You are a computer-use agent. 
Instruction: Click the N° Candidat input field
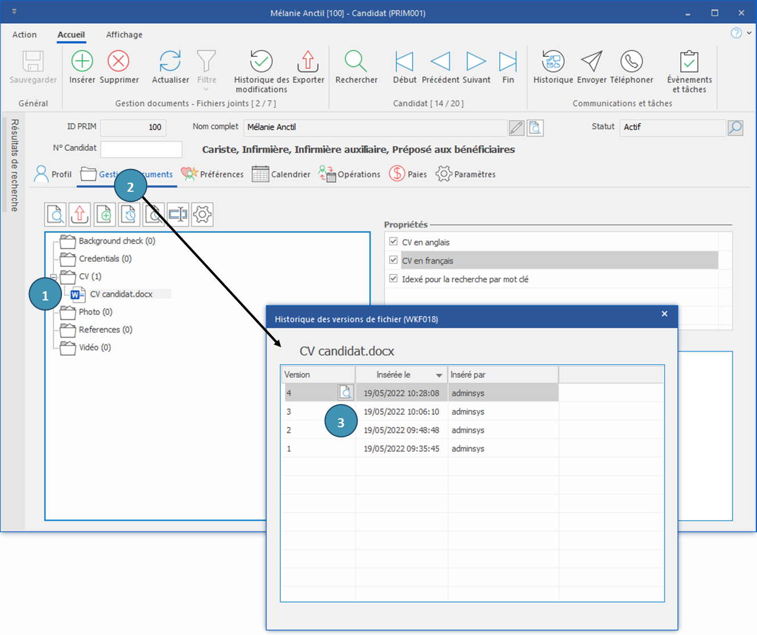point(141,149)
